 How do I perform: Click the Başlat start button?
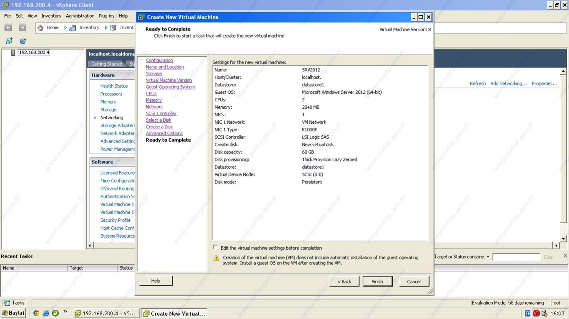pos(13,313)
